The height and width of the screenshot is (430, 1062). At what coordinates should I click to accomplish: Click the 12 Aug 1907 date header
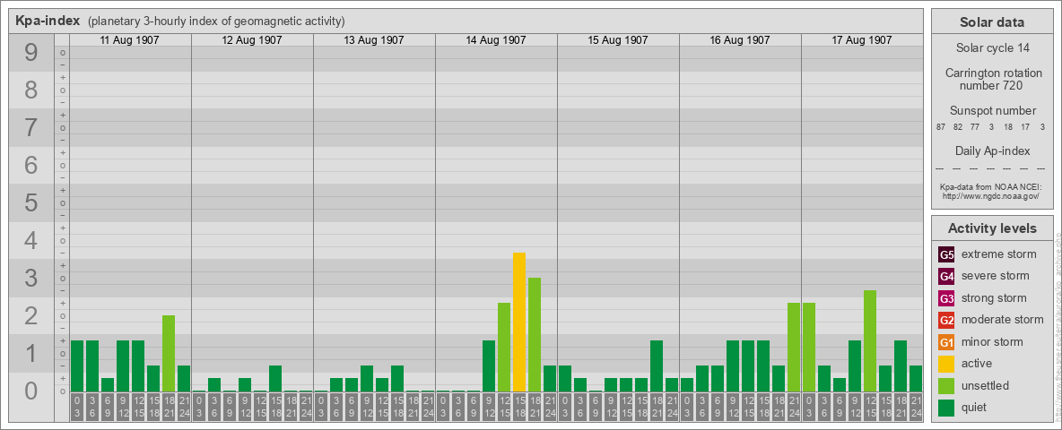(252, 40)
